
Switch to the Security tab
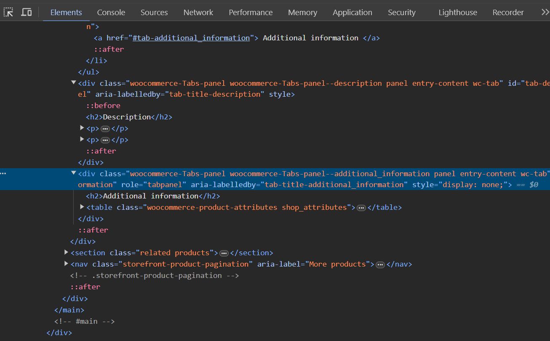[401, 13]
